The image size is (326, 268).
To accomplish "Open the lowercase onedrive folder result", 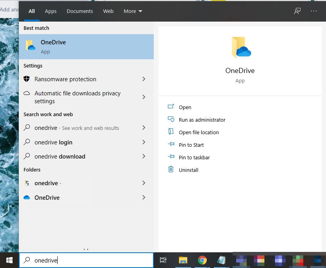I will pyautogui.click(x=86, y=183).
